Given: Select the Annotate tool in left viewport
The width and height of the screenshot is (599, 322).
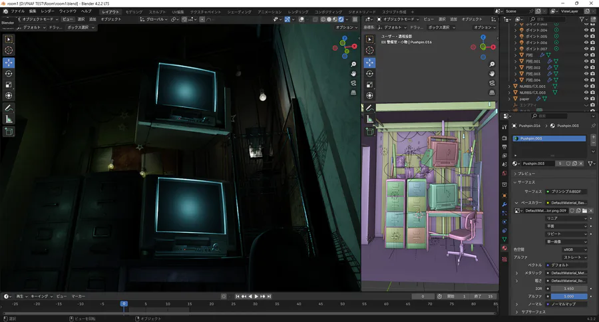Looking at the screenshot, I should click(9, 108).
